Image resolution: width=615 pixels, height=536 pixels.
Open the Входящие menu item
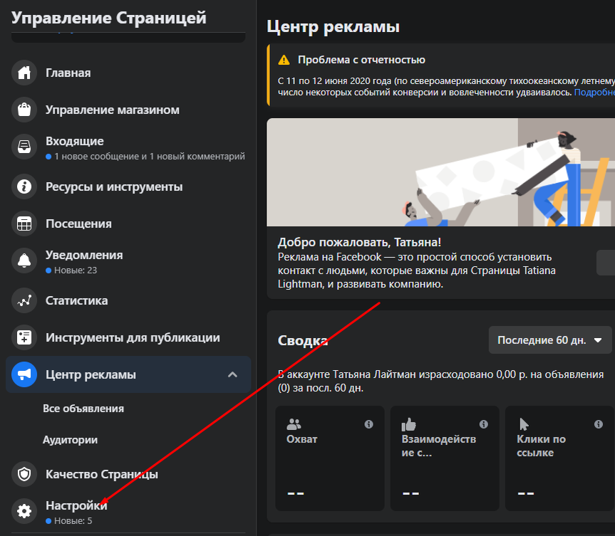coord(128,148)
